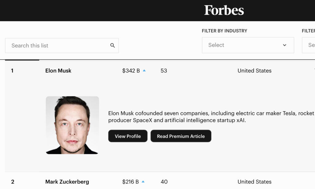Click the blue change indicator beside $342 B

144,70
